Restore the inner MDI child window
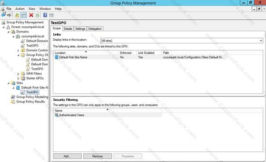The width and height of the screenshot is (266, 162). pyautogui.click(x=259, y=9)
